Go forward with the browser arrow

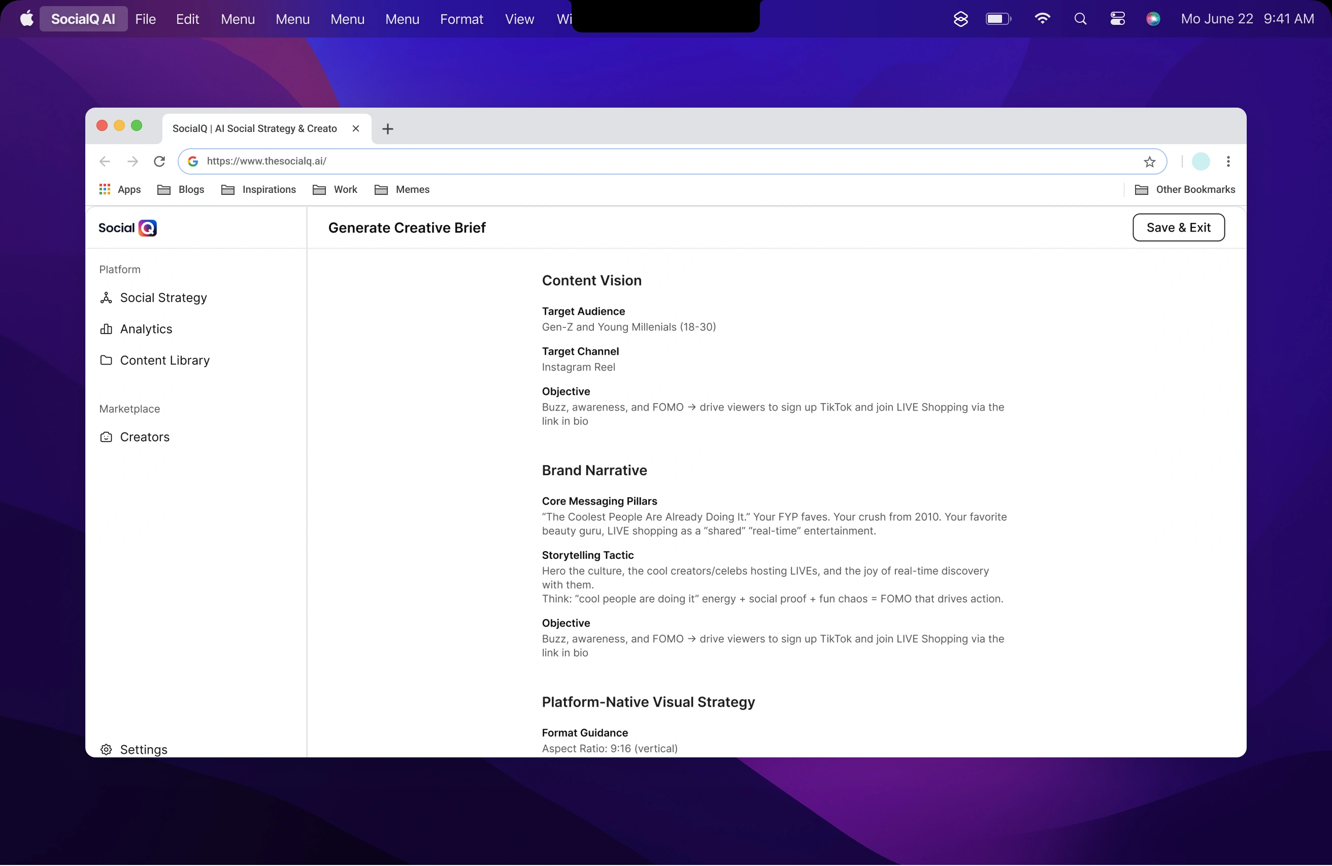pos(132,162)
